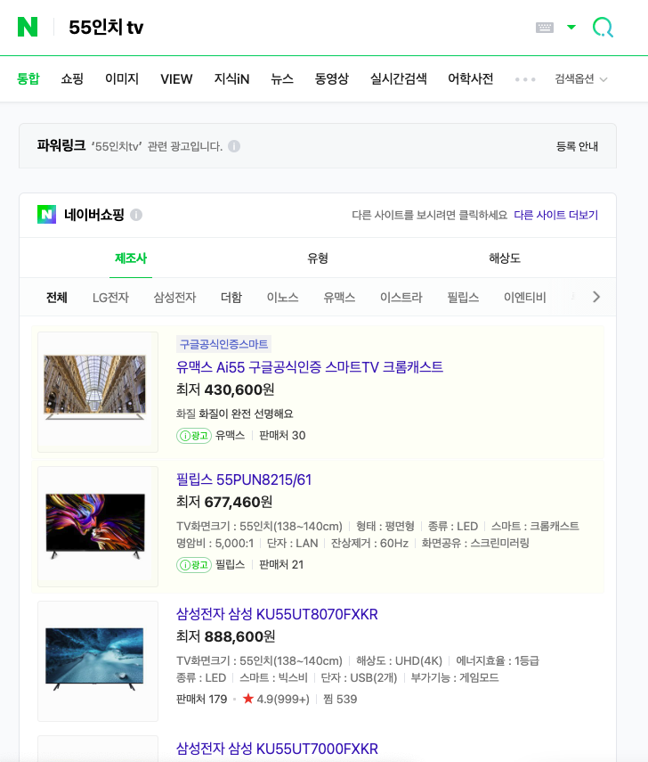Click the 구글공식인증스마트 badge
The height and width of the screenshot is (762, 648).
pos(223,344)
